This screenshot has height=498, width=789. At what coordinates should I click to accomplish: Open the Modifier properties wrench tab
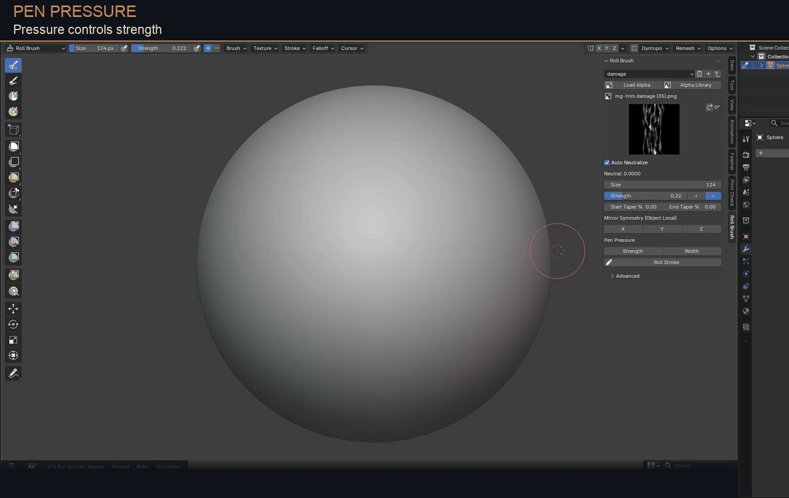point(746,249)
